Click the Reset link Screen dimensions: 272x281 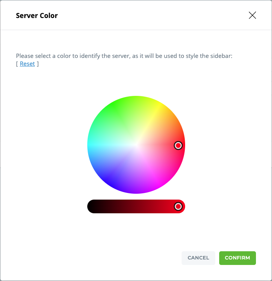pos(27,64)
